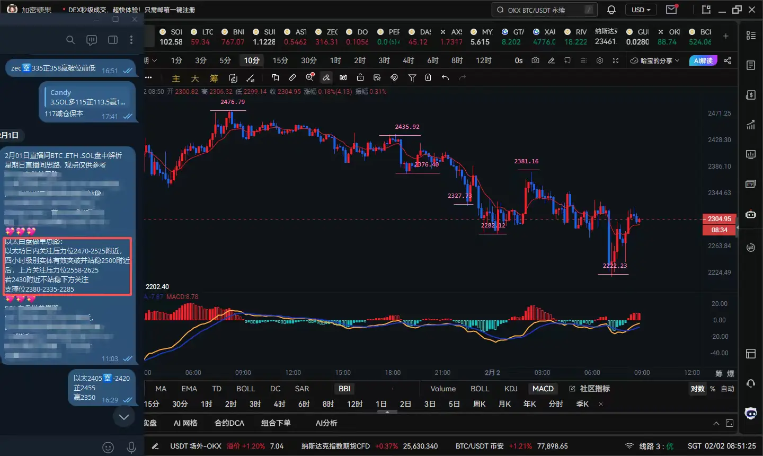Open the mail inbox icon
This screenshot has height=456, width=763.
(x=671, y=10)
